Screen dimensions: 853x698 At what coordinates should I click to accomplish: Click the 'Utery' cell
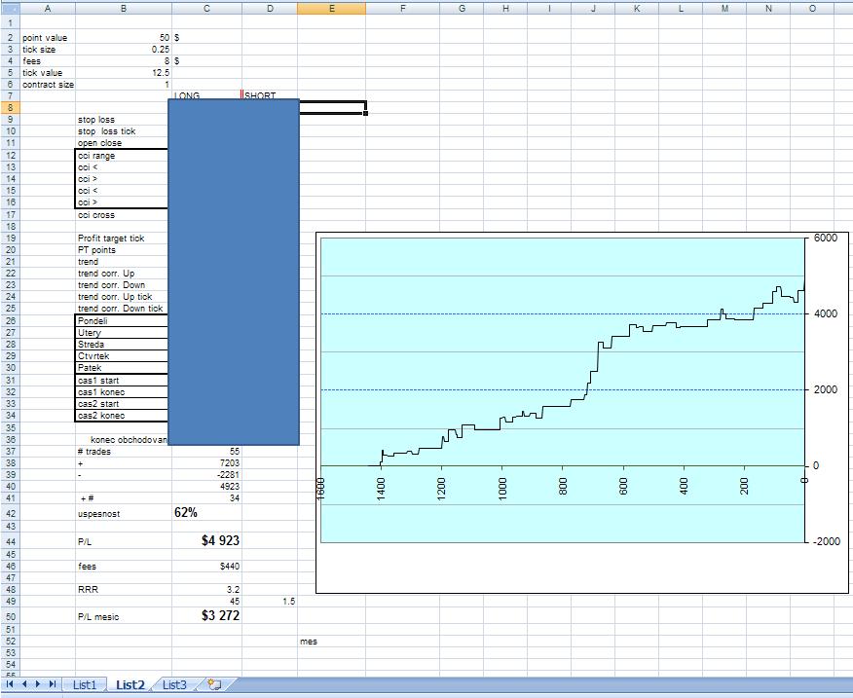122,332
